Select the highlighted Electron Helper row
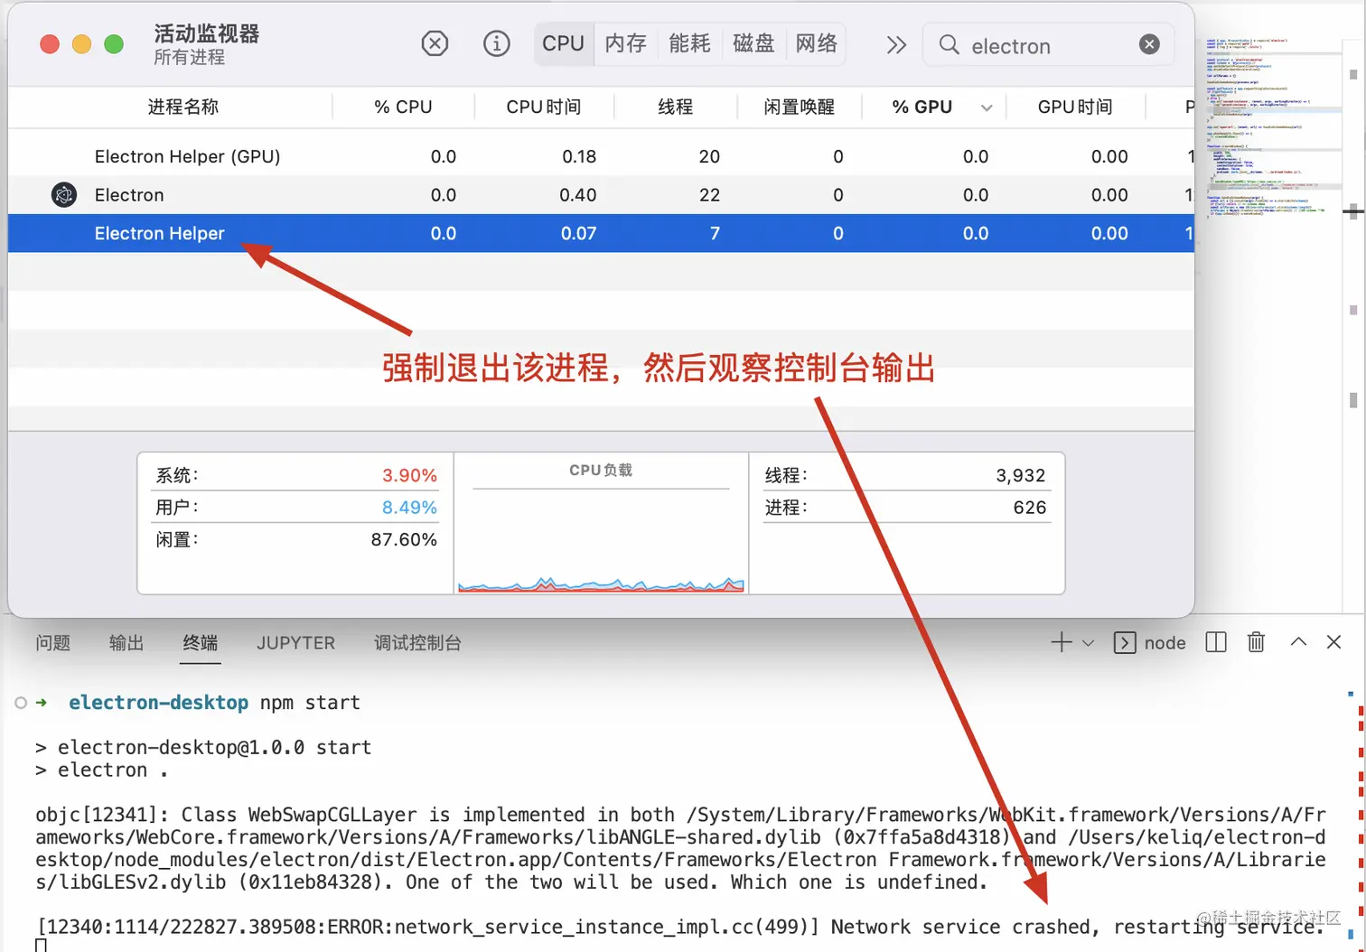 coord(601,233)
